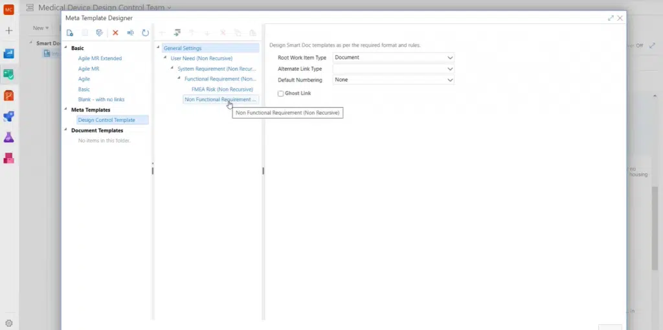Screen dimensions: 663x330
Task: Select the Design Control Template item
Action: pyautogui.click(x=107, y=120)
